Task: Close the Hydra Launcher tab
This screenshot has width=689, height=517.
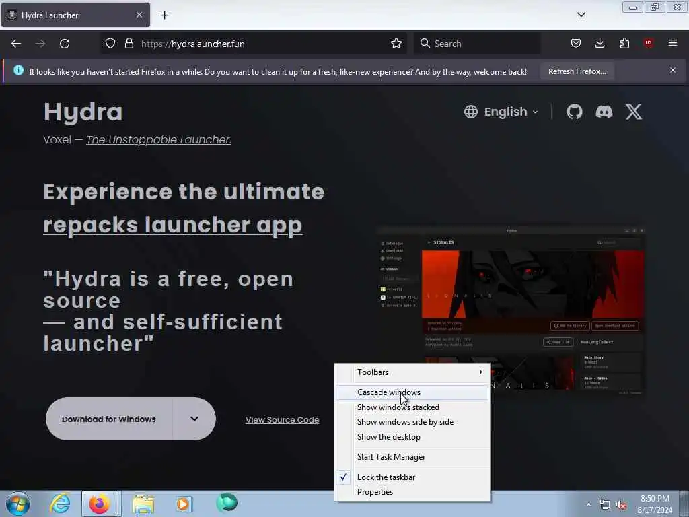Action: 139,15
